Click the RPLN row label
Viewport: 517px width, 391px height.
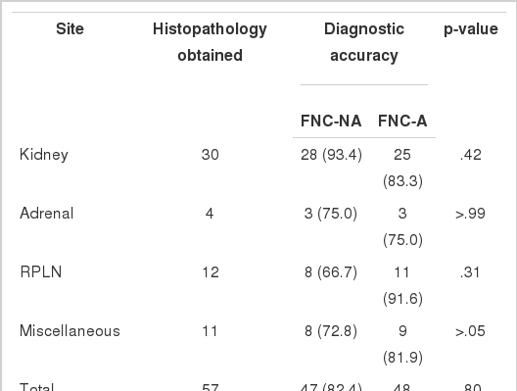[x=40, y=272]
